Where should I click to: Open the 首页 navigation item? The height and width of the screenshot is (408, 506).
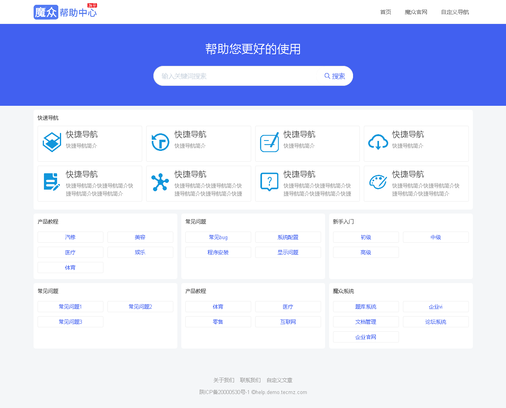click(385, 12)
